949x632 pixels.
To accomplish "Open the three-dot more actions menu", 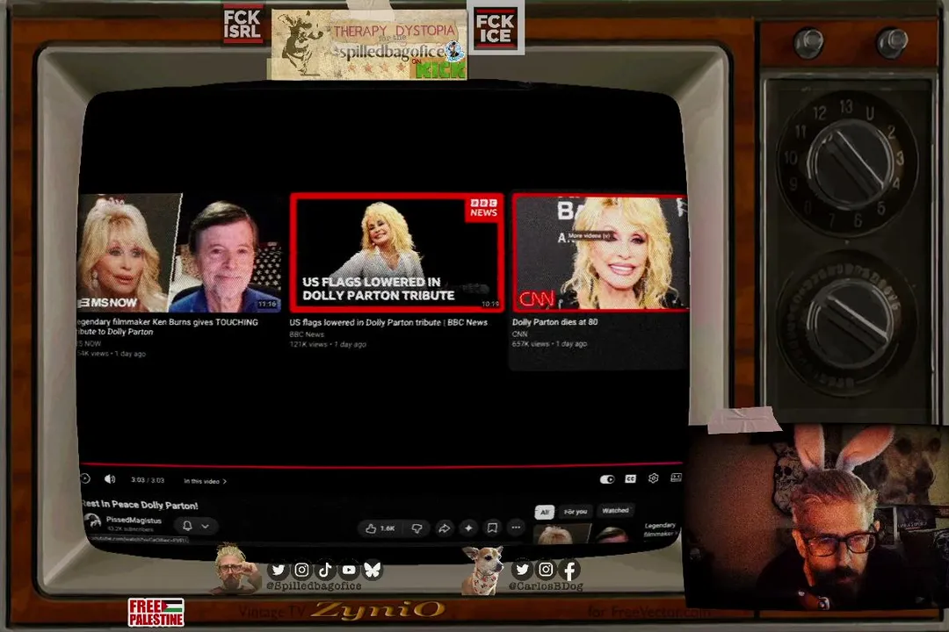I will pos(516,528).
